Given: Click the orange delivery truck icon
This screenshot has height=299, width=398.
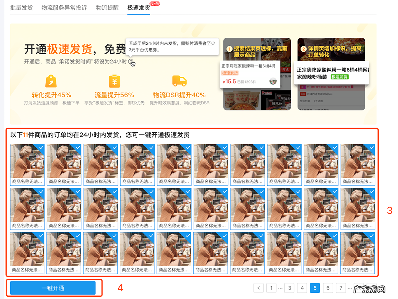Looking at the screenshot, I should point(179,81).
